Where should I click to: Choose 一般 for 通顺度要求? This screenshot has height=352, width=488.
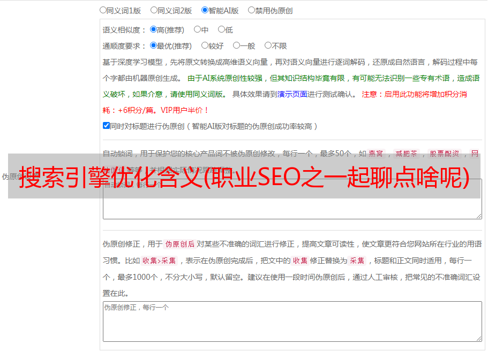tap(236, 45)
